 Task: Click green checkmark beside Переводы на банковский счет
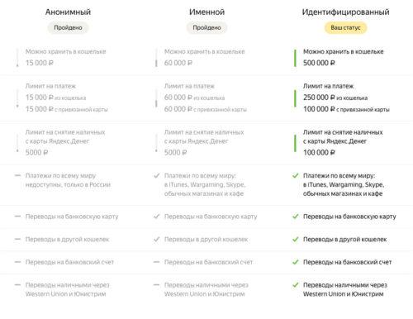(x=295, y=262)
